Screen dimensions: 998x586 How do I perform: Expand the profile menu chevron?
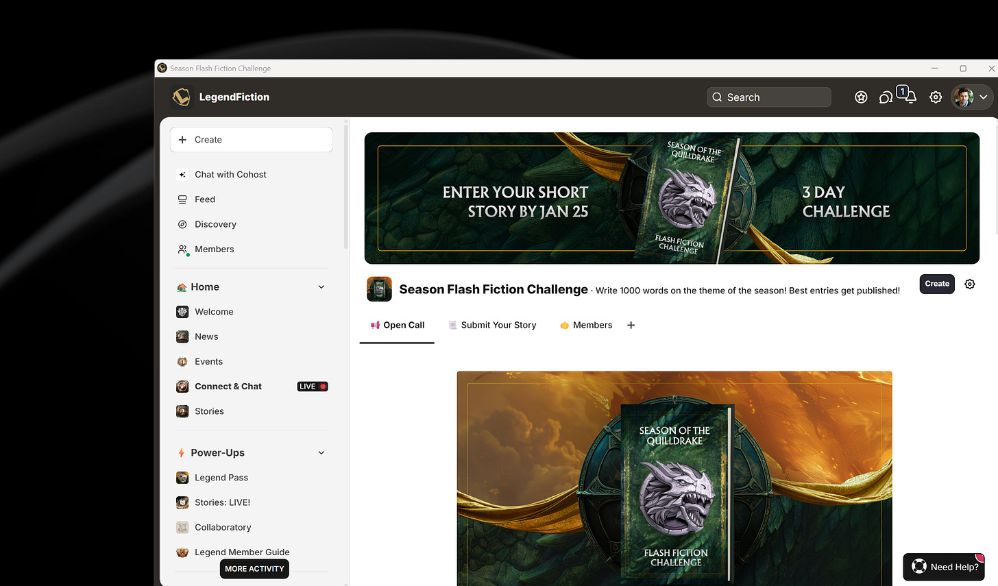(x=984, y=97)
